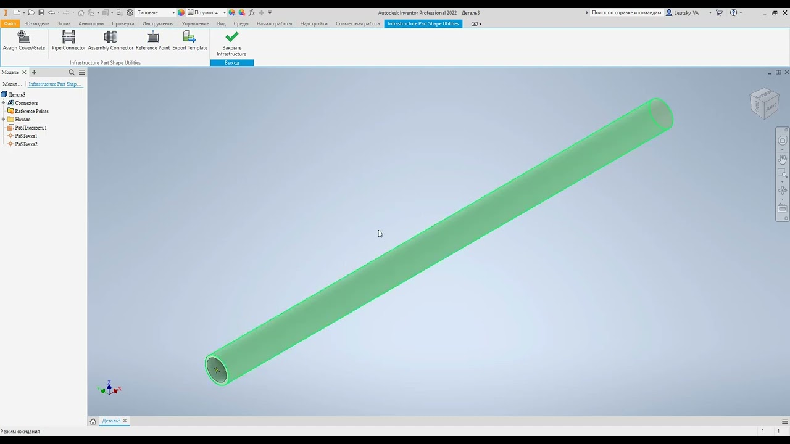Screen dimensions: 790x444
Task: Select the Деталь3 document tab
Action: (x=111, y=421)
